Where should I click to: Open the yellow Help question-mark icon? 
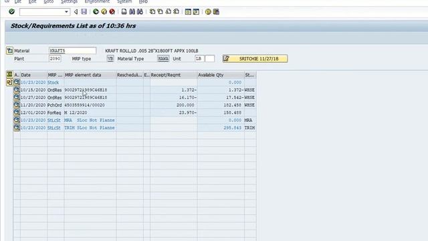pyautogui.click(x=208, y=12)
